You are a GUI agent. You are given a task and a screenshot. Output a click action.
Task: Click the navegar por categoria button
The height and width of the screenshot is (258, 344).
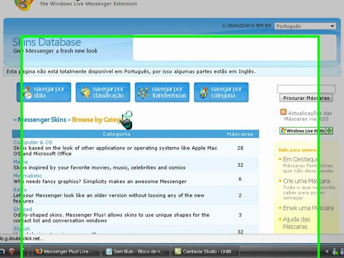click(x=221, y=92)
